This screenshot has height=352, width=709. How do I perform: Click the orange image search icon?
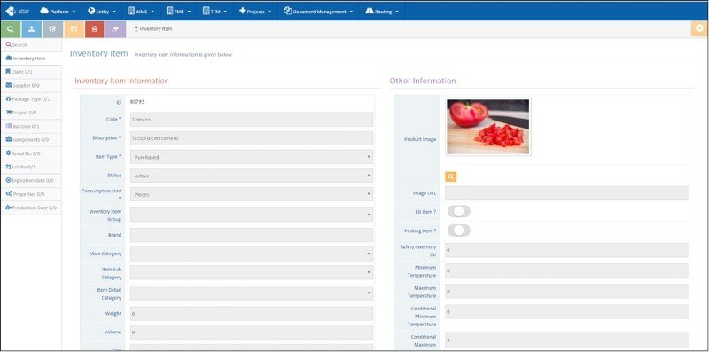tap(451, 177)
